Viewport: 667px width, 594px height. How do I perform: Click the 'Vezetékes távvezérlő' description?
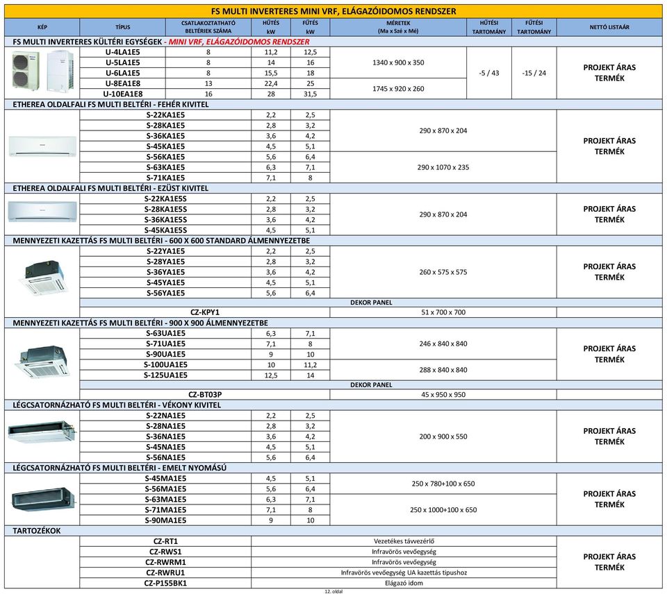[x=404, y=541]
